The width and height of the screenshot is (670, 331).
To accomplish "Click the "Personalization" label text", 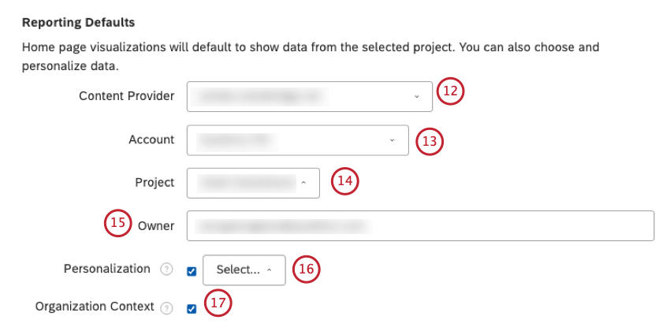I will [x=106, y=269].
